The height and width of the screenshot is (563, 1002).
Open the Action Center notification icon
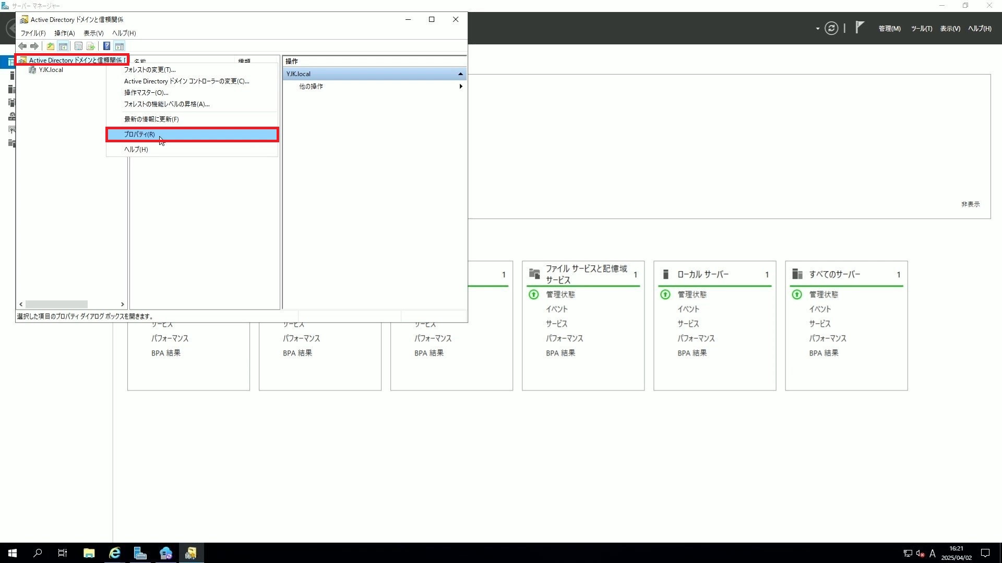tap(985, 553)
